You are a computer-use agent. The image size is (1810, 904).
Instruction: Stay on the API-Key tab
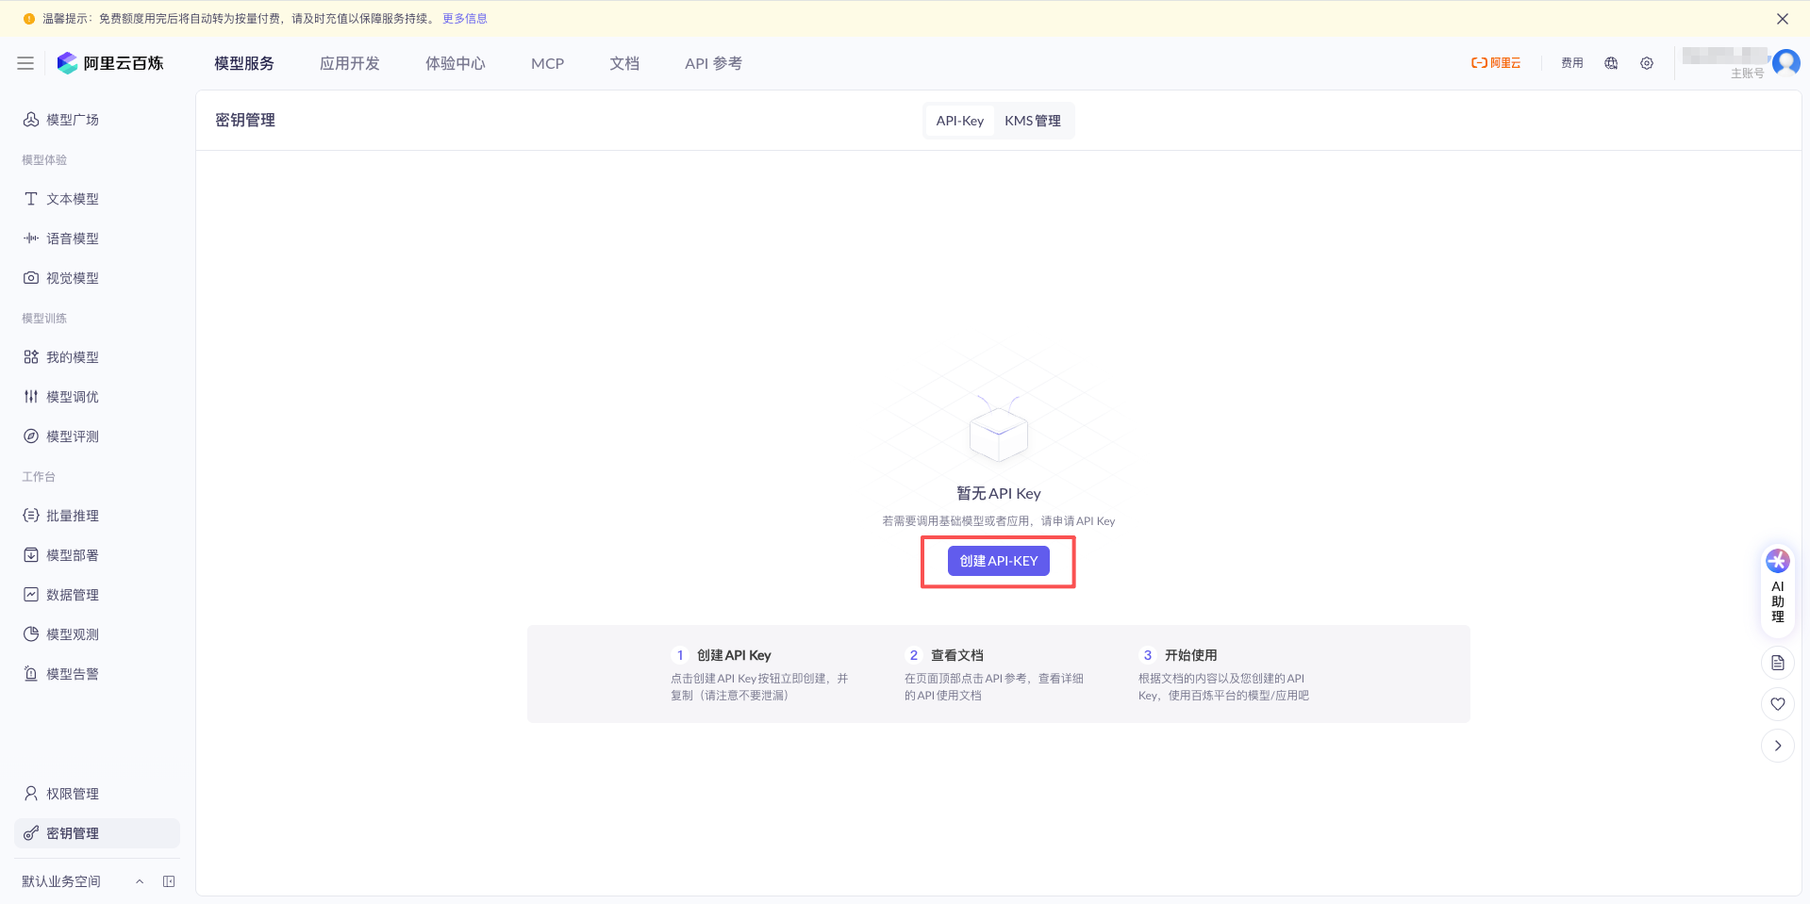(x=959, y=121)
